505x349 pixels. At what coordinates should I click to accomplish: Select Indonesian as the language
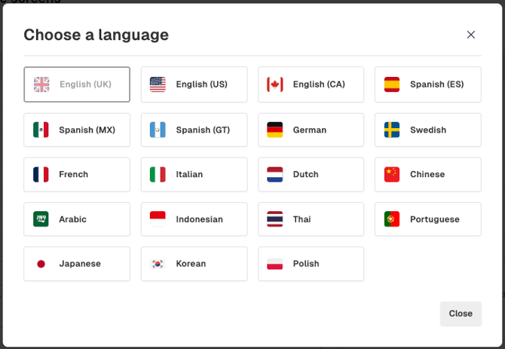[194, 219]
